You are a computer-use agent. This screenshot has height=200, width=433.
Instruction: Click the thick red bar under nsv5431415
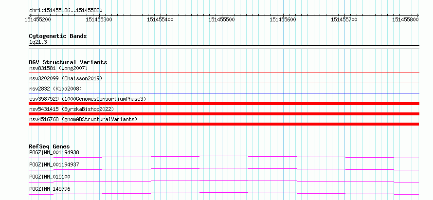click(x=224, y=114)
